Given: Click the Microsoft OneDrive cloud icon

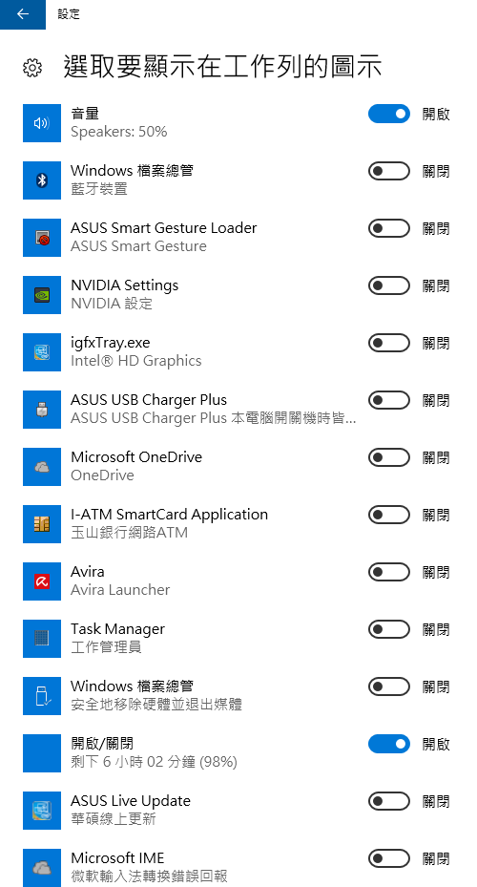Looking at the screenshot, I should (42, 467).
